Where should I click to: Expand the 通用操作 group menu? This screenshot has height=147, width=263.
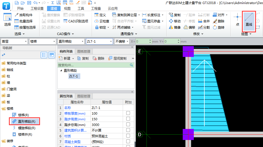129,34
